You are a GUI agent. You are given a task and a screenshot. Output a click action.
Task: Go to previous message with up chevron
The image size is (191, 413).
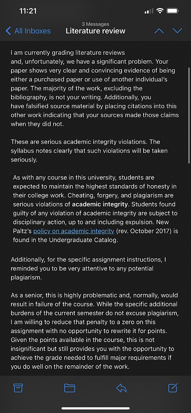(x=159, y=31)
